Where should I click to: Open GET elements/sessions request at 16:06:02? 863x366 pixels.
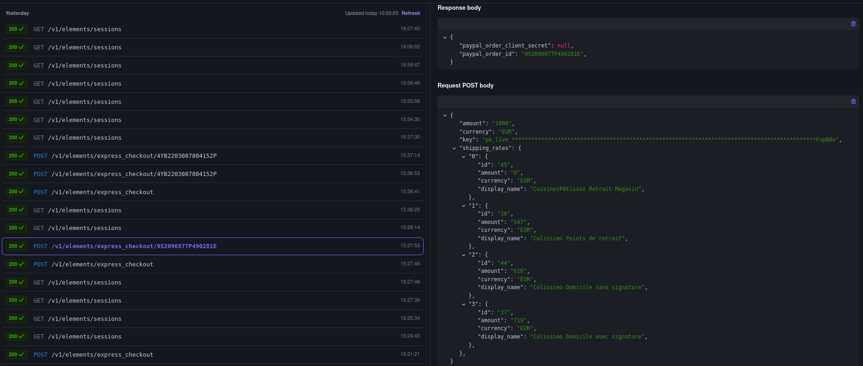pyautogui.click(x=84, y=47)
